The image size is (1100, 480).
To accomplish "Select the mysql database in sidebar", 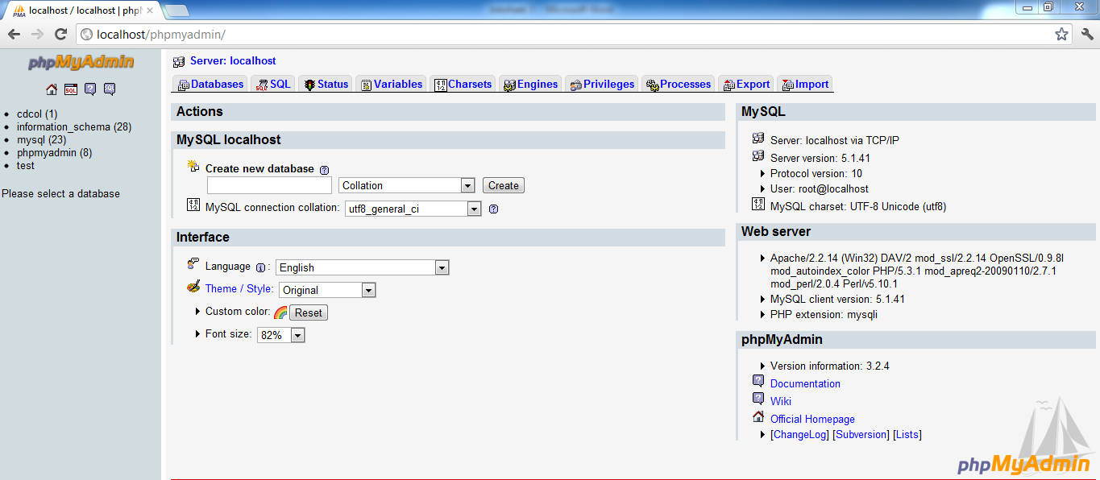I will (x=42, y=140).
